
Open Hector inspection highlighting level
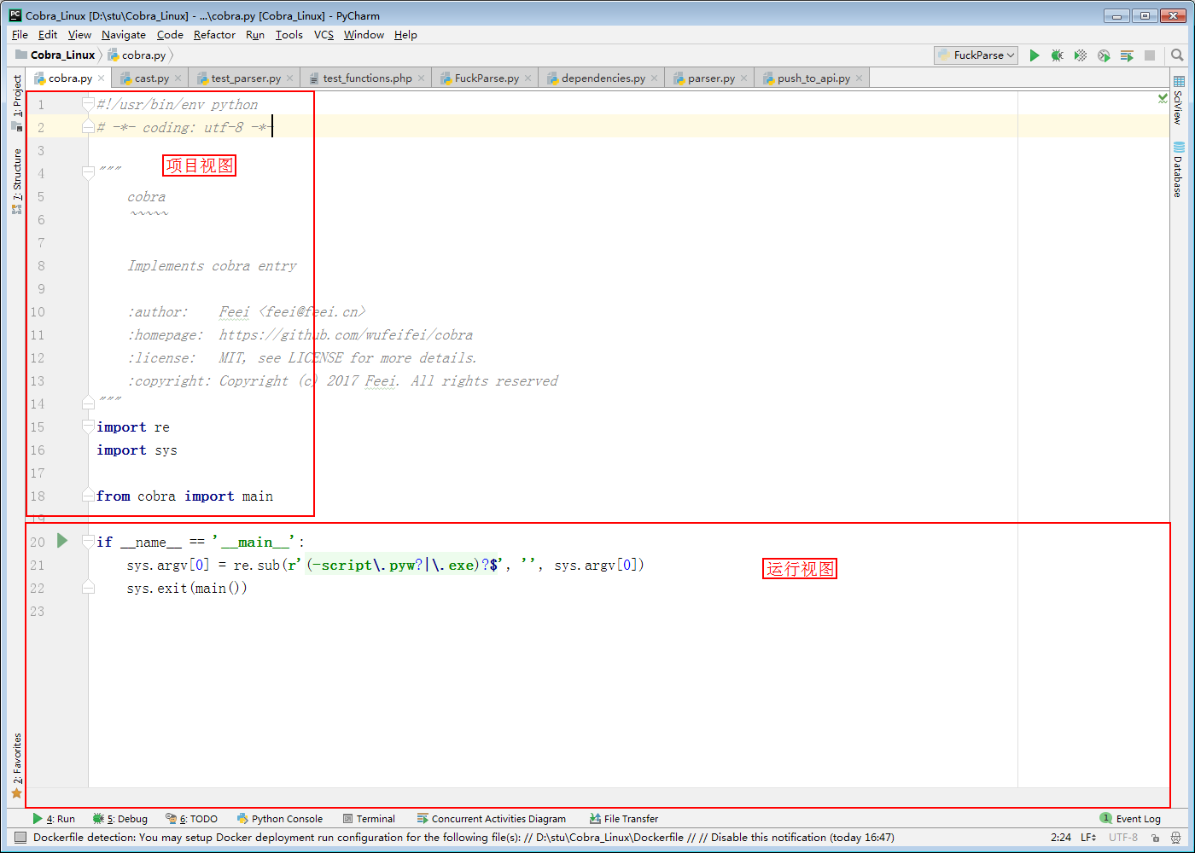[x=1176, y=838]
